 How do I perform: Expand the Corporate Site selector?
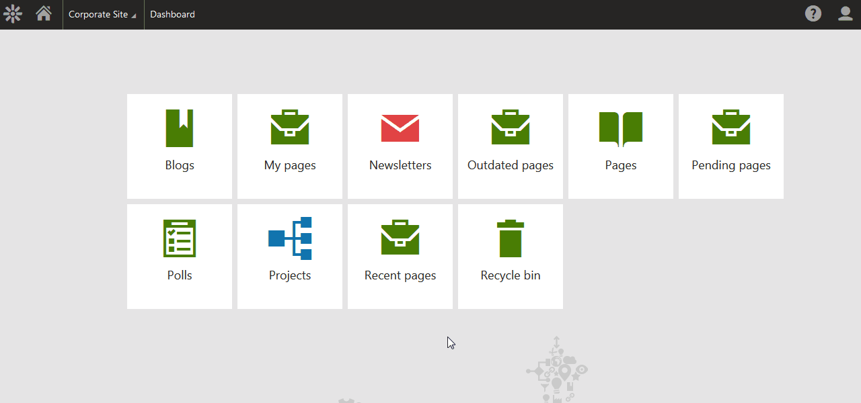click(103, 14)
